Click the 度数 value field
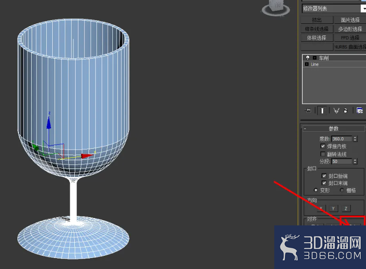 342,139
